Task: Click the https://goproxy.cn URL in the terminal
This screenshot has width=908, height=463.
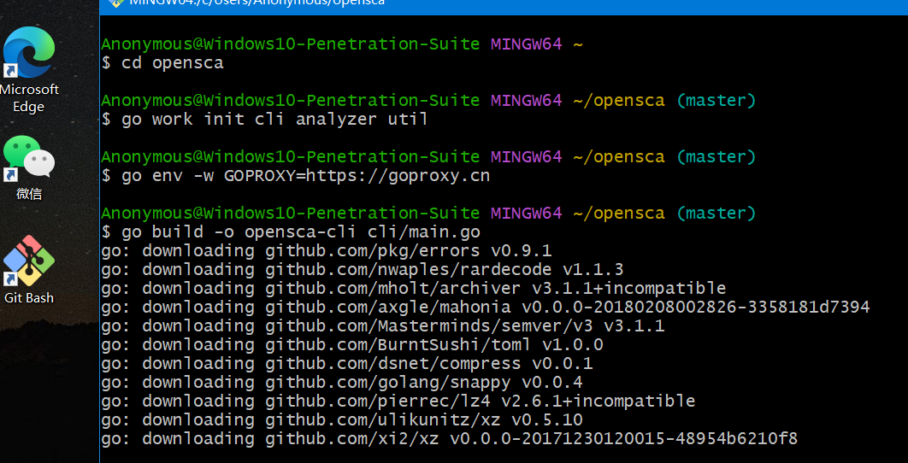Action: 398,175
